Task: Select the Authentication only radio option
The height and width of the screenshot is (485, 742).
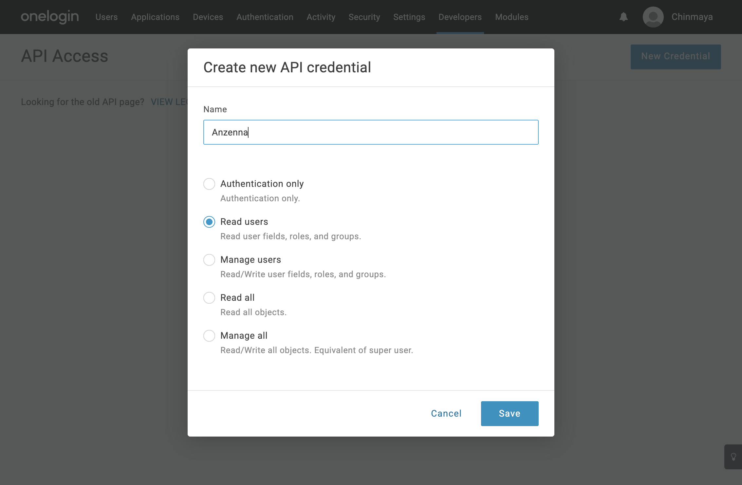Action: (x=209, y=184)
